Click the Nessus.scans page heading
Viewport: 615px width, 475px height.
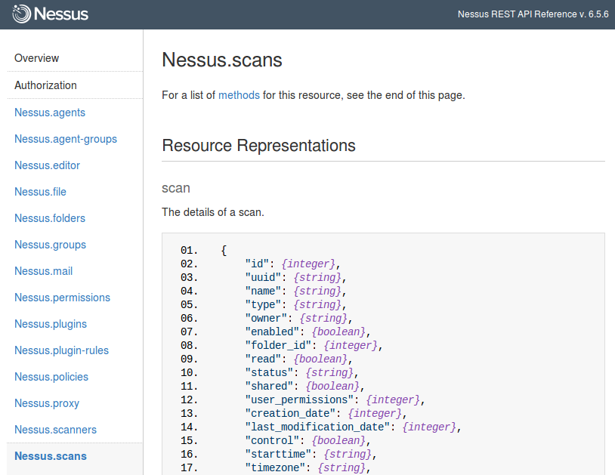[222, 60]
